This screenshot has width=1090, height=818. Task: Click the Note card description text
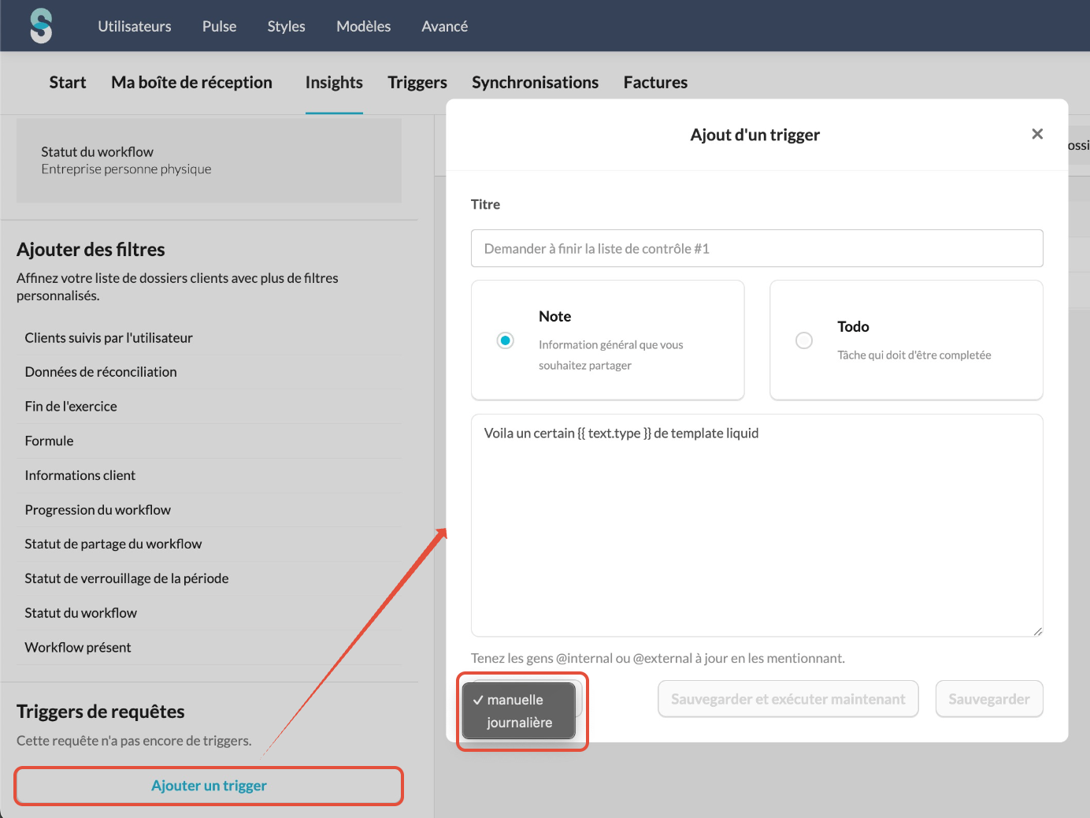tap(611, 355)
